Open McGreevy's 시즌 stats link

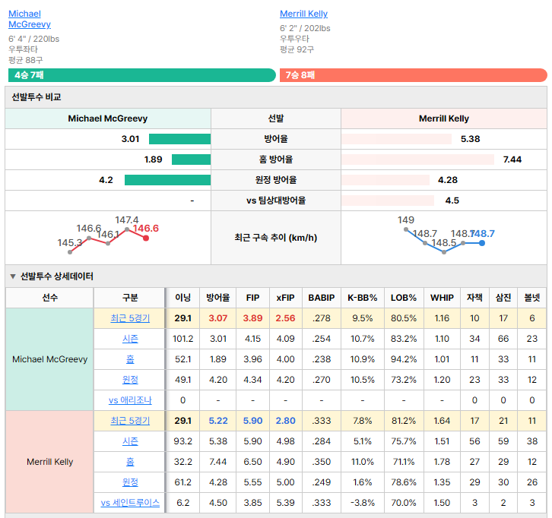point(130,339)
